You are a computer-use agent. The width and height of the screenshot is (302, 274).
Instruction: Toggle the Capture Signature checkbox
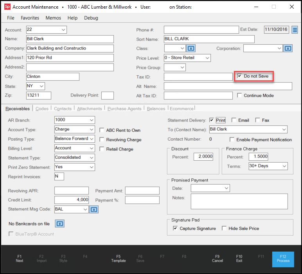[175, 228]
